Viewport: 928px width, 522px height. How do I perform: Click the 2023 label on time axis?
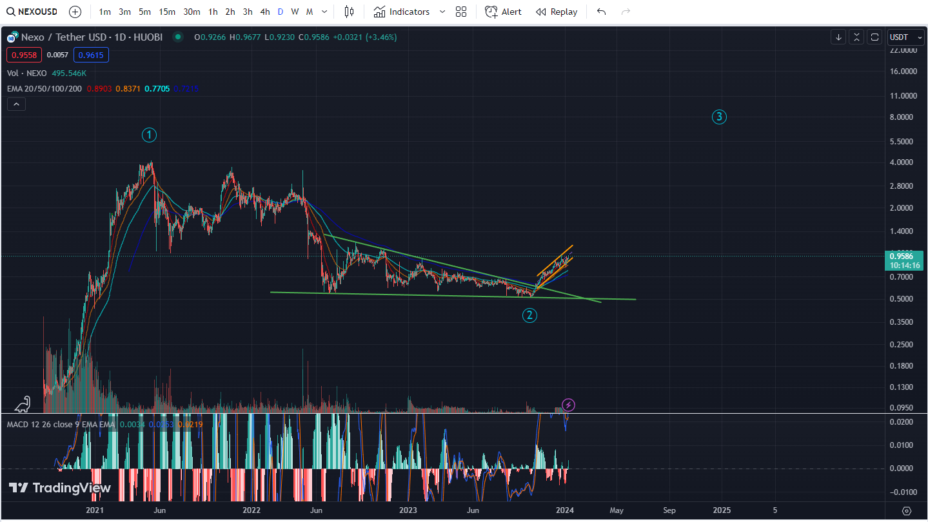point(408,510)
